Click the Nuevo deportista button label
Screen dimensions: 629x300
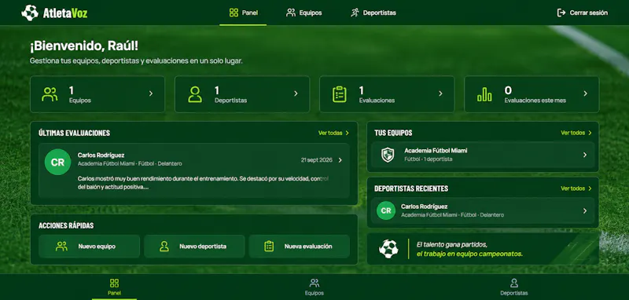[x=203, y=247]
